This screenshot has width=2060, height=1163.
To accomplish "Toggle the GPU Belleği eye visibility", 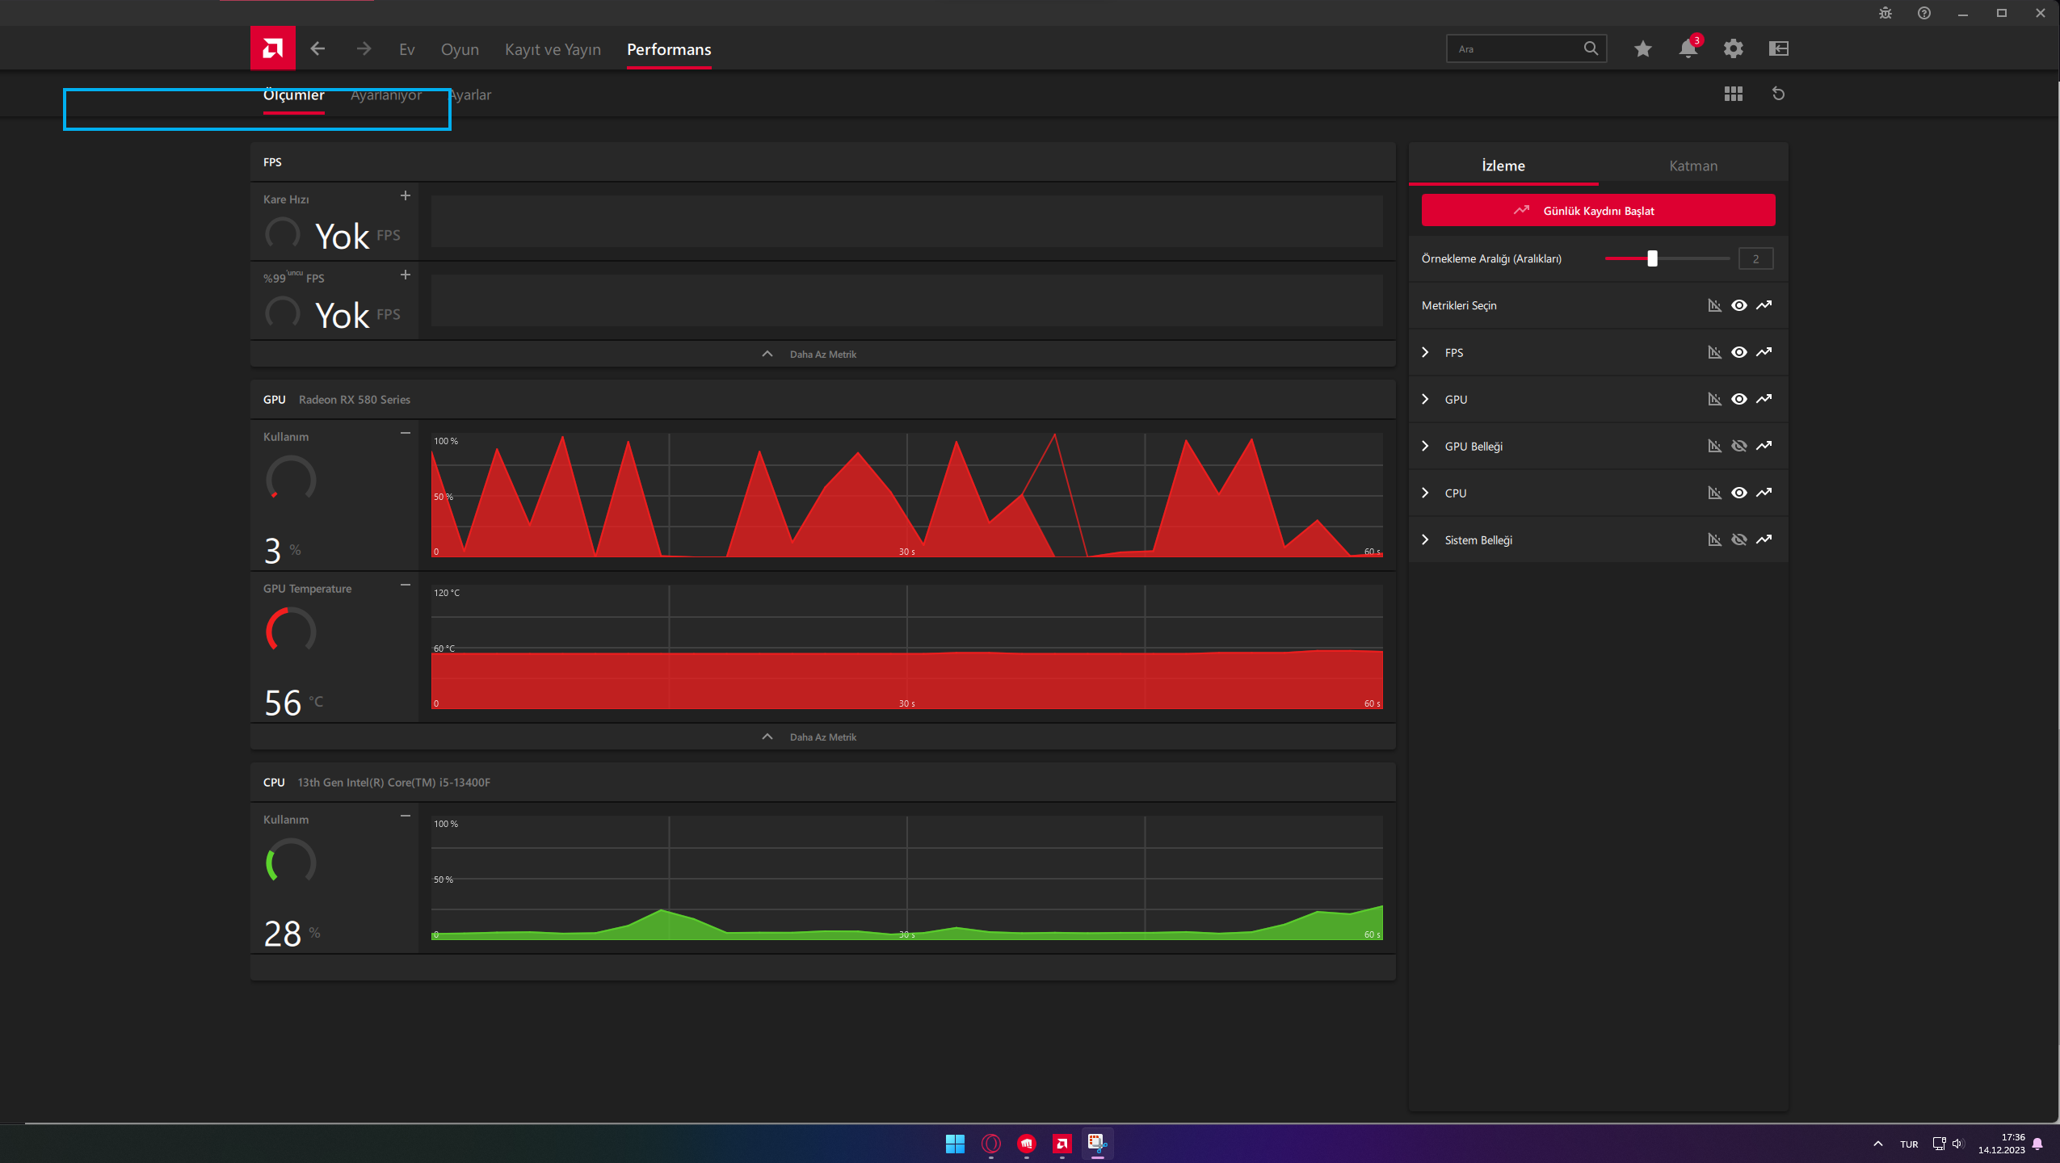I will pyautogui.click(x=1739, y=446).
